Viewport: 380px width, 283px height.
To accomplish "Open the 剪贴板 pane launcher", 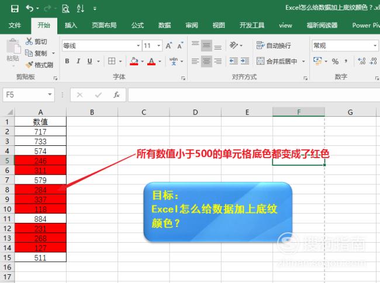I will pos(56,78).
